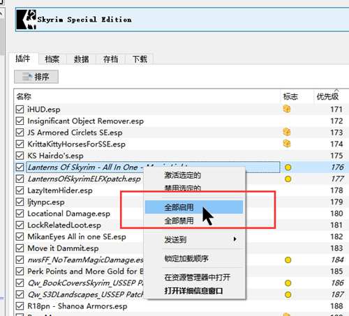Click the 排序 sort button

tap(36, 77)
